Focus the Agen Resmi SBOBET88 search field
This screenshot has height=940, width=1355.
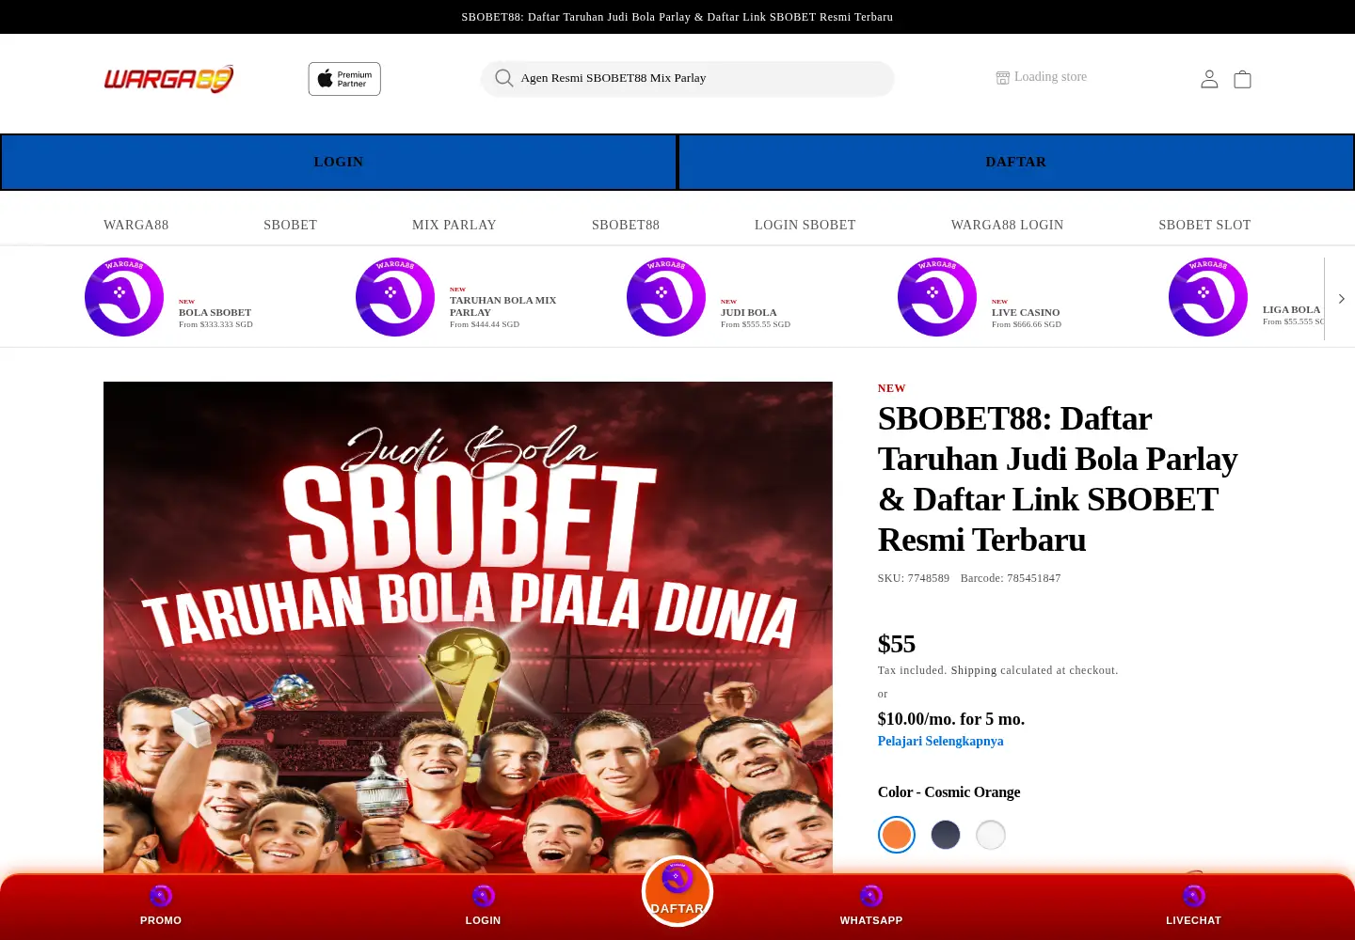coord(687,79)
